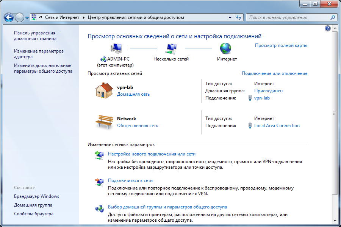Select Сеть и Интернет breadcrumb item
Viewport: 341px width, 227px height.
click(x=62, y=17)
